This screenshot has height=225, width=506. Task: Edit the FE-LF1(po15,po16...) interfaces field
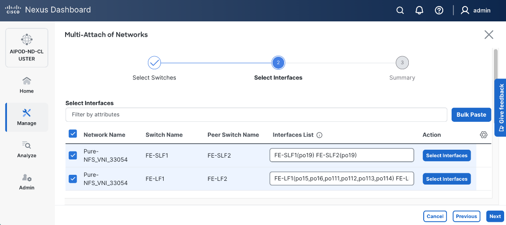pos(342,179)
